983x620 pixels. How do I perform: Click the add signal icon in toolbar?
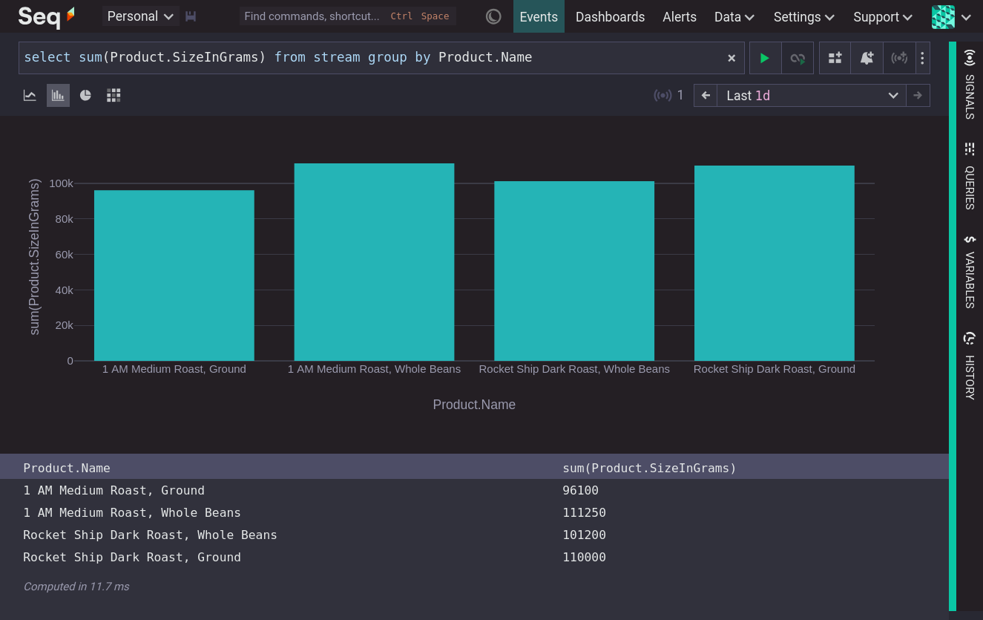899,58
